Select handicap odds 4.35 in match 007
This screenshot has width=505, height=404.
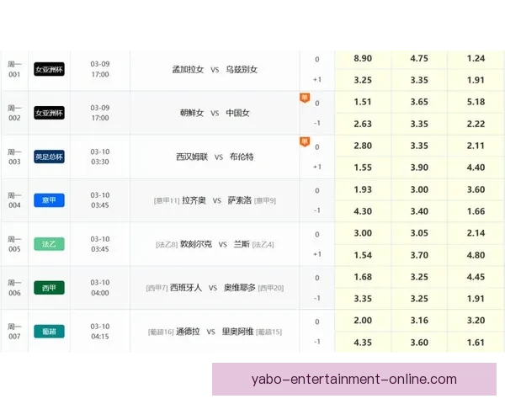(x=363, y=343)
